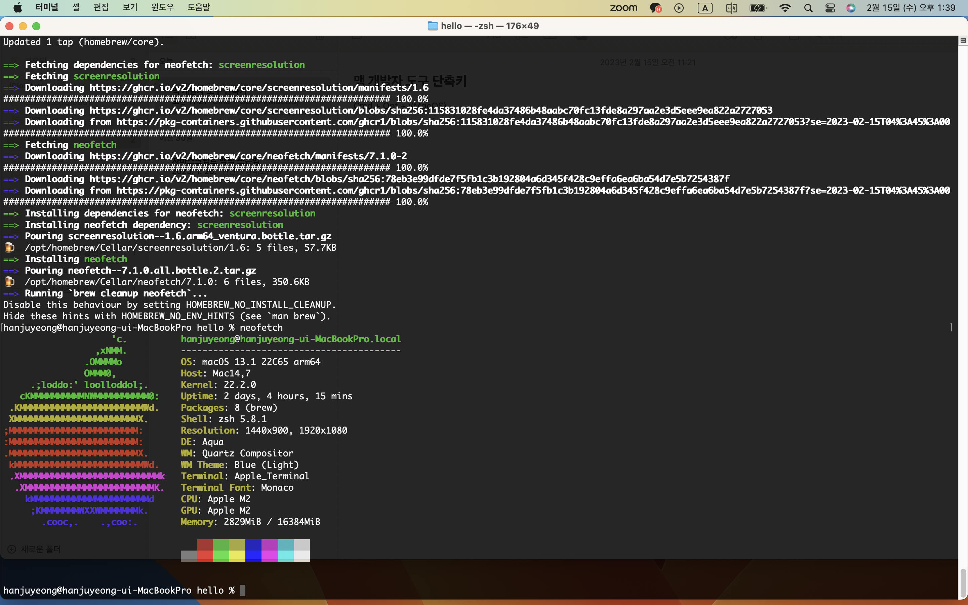Click the screenresolution manifests/1.6 download URL
The image size is (968, 605).
pyautogui.click(x=259, y=87)
